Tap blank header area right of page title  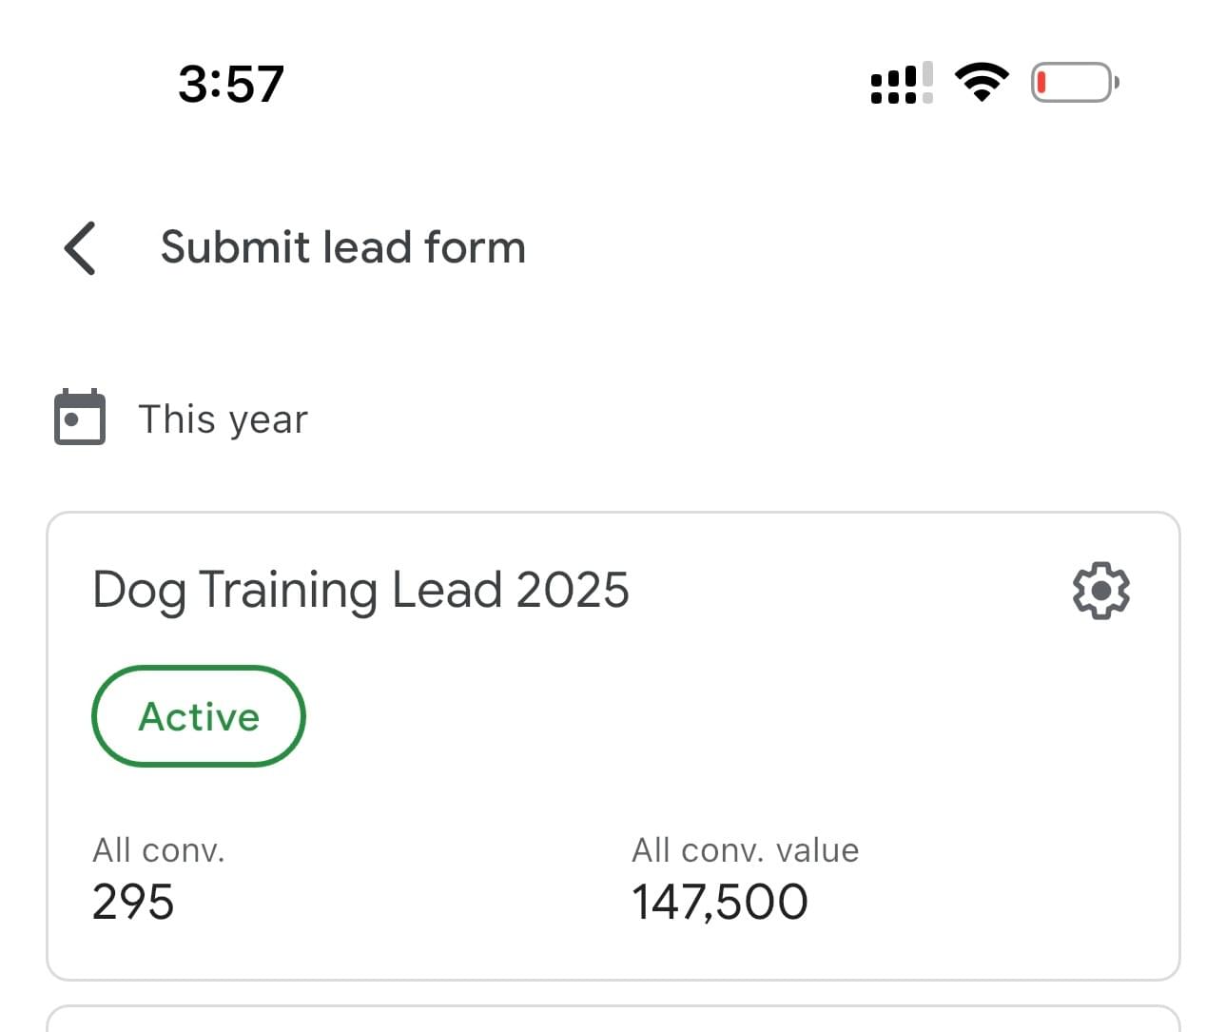856,247
